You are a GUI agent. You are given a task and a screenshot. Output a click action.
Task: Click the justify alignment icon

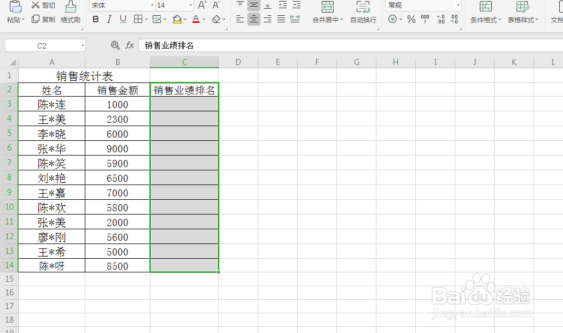pyautogui.click(x=281, y=19)
